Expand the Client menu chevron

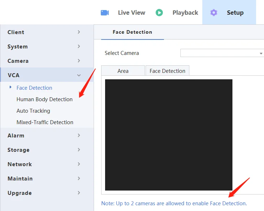(x=79, y=32)
